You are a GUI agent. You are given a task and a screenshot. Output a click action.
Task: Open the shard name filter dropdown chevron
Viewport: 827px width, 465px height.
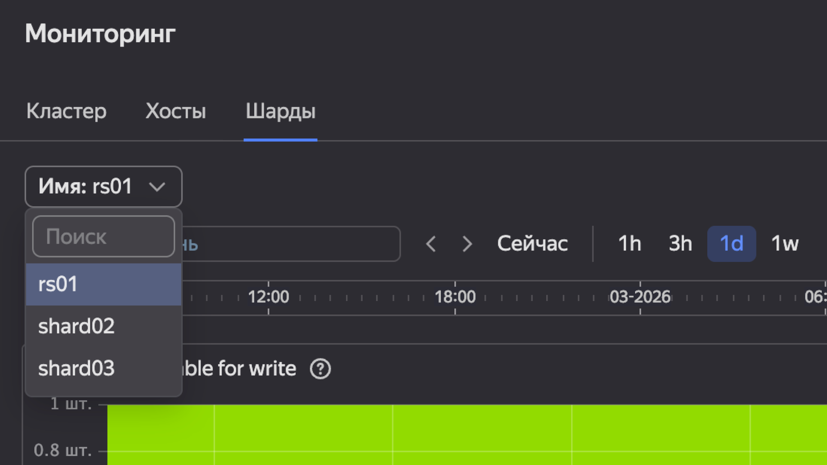[158, 187]
